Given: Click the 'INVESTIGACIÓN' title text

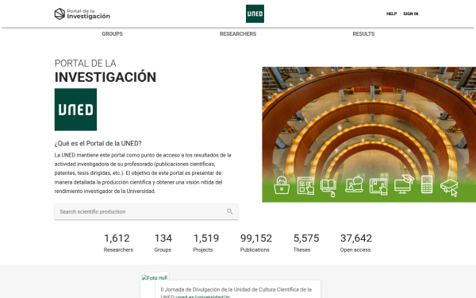Looking at the screenshot, I should 106,77.
